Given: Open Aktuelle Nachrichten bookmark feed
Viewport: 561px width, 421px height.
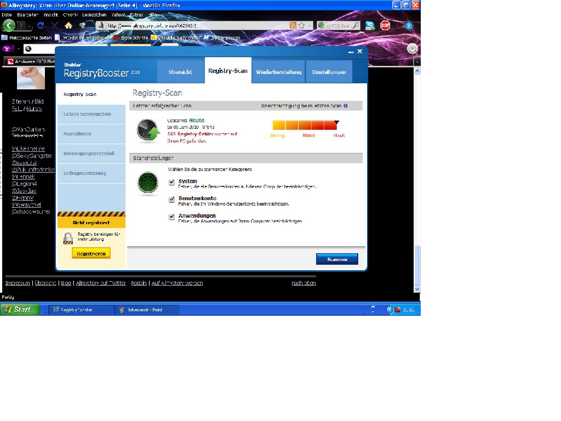Looking at the screenshot, I should pos(175,38).
